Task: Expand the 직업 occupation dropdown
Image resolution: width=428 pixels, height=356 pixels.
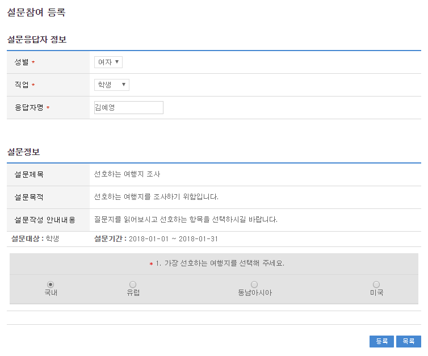Action: tap(111, 85)
